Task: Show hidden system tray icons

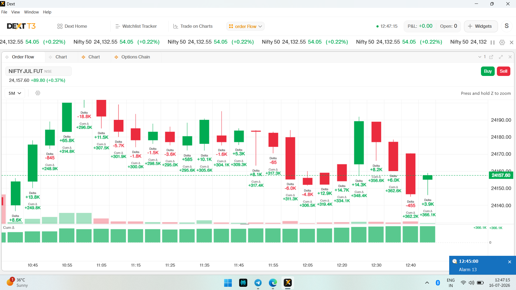Action: (427, 283)
